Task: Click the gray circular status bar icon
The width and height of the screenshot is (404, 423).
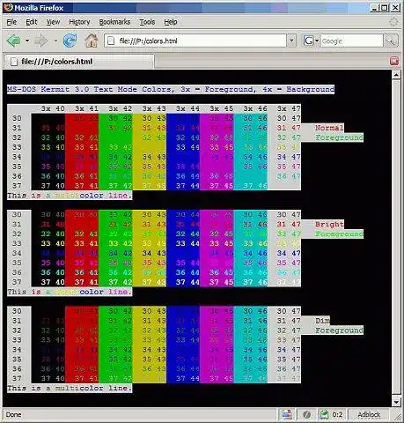Action: tap(306, 414)
